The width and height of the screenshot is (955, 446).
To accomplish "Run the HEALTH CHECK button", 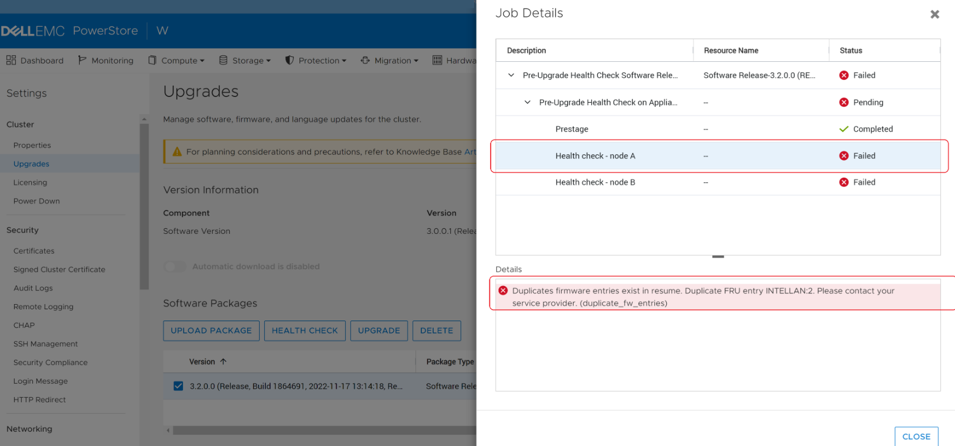I will tap(305, 331).
